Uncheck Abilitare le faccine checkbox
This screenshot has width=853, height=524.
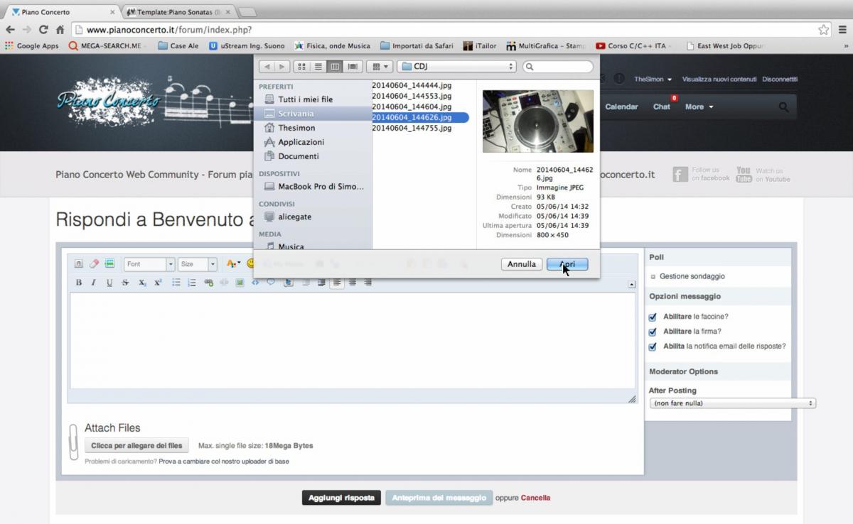653,317
